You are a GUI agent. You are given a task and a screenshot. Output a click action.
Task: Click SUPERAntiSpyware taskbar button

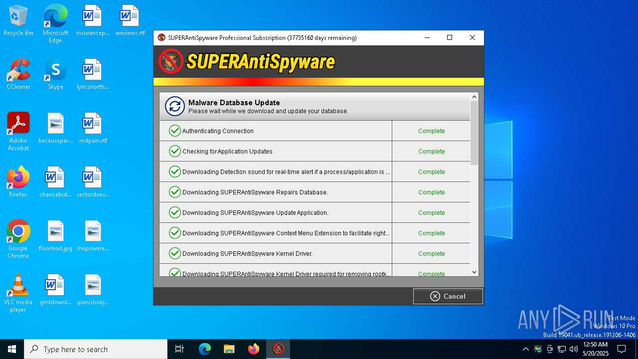(278, 349)
